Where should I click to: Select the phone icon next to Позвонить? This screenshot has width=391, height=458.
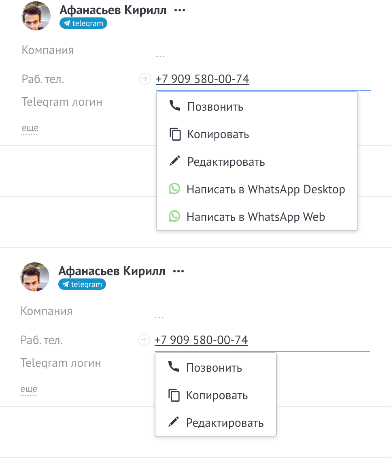tap(174, 107)
